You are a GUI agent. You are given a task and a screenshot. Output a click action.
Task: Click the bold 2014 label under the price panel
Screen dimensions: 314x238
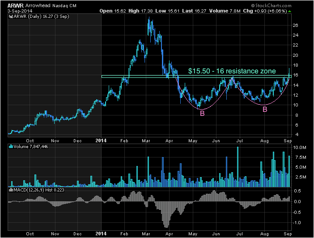(x=101, y=140)
